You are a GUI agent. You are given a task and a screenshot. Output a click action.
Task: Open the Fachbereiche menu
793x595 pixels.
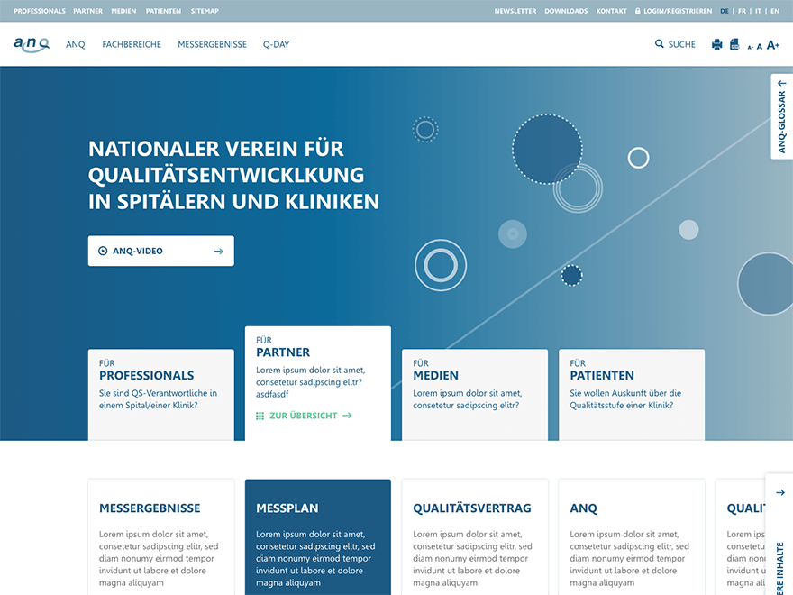[x=132, y=44]
